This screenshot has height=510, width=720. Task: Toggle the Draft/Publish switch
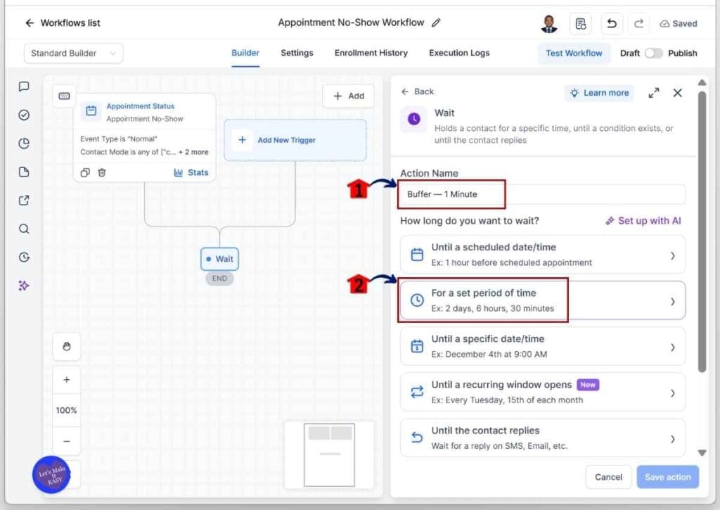[x=653, y=53]
